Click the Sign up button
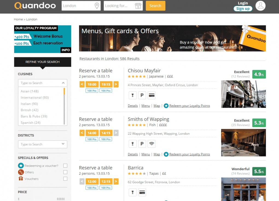Image resolution: width=279 pixels, height=201 pixels. click(x=243, y=9)
